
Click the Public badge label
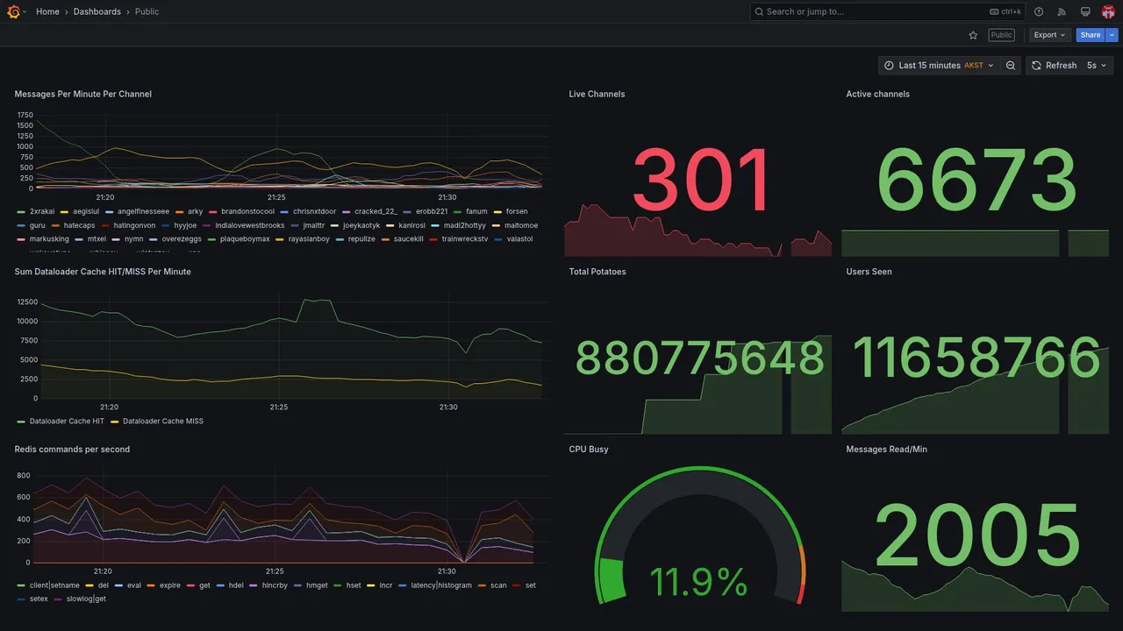pos(1001,35)
